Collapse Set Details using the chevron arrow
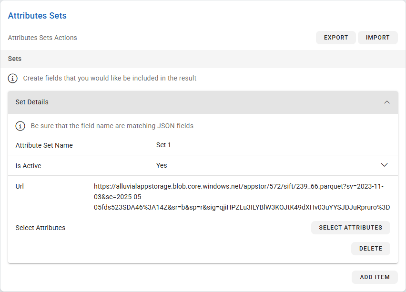Image resolution: width=406 pixels, height=292 pixels. [386, 102]
